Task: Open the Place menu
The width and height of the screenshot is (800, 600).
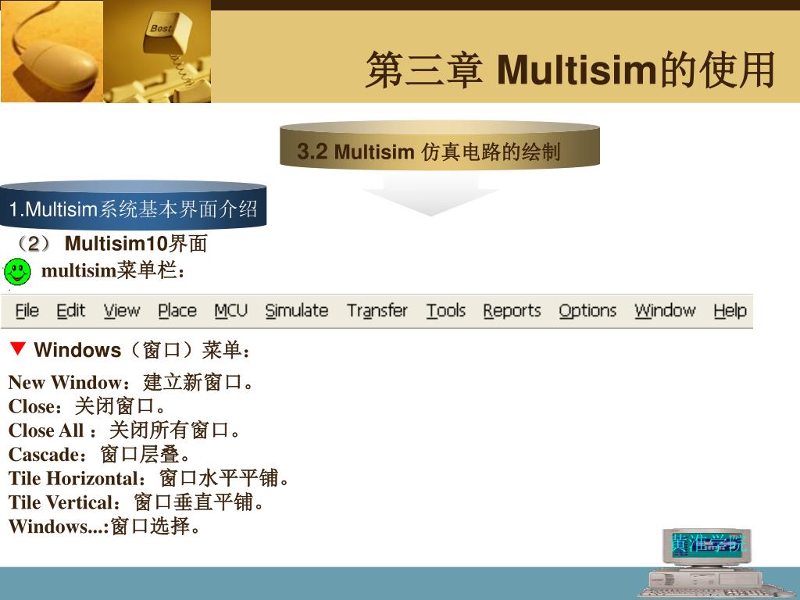Action: coord(177,310)
